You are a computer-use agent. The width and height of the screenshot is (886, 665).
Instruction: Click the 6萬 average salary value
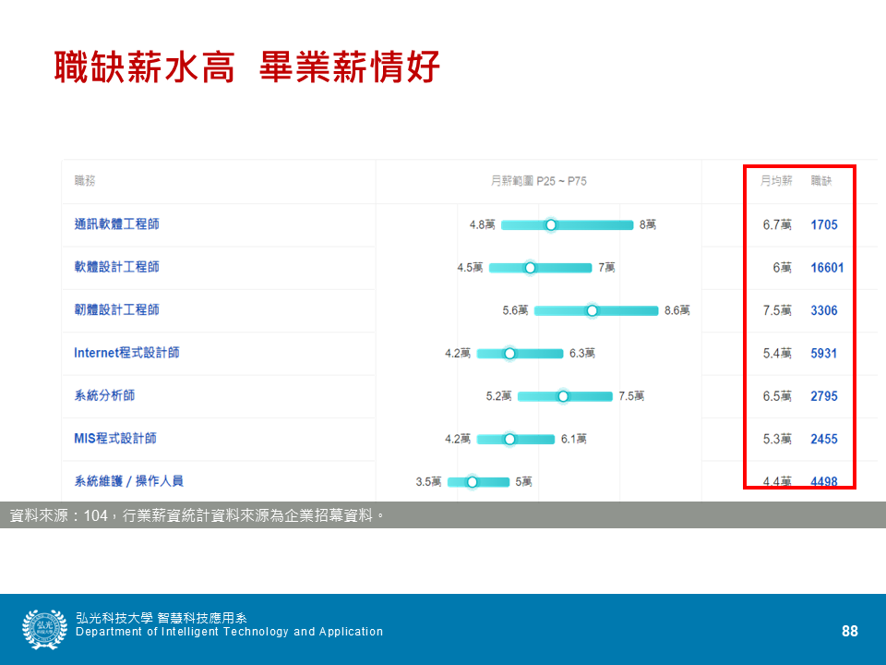point(782,268)
